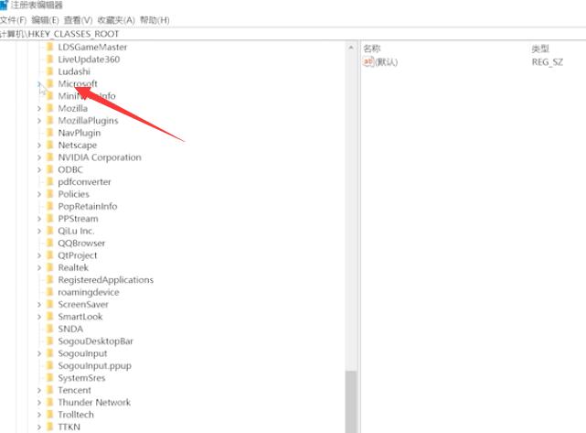Select the Microsoft key label

78,84
